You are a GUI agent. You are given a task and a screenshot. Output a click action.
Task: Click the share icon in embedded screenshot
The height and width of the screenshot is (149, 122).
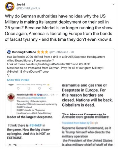(50, 88)
